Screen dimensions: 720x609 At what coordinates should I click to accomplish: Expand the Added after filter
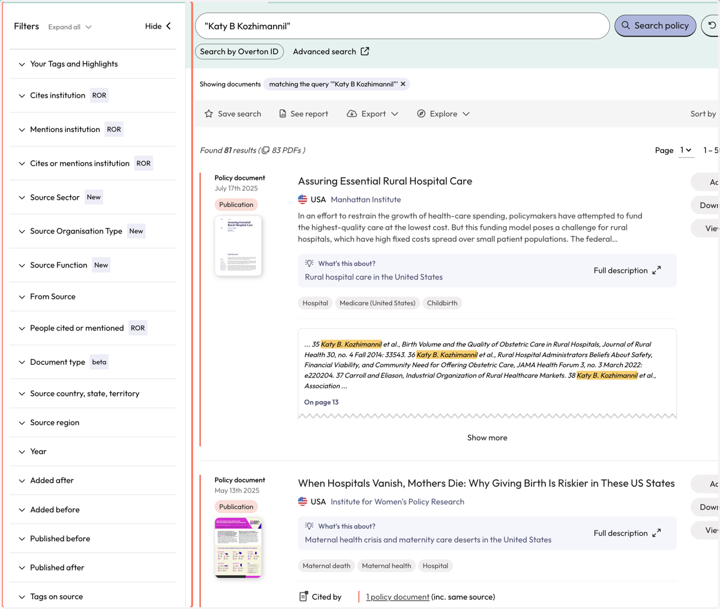coord(93,481)
